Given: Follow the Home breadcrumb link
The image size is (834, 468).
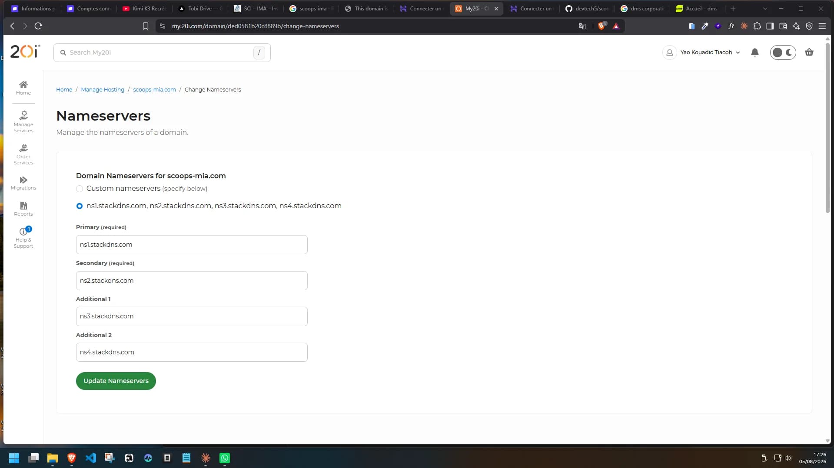Looking at the screenshot, I should pyautogui.click(x=64, y=90).
